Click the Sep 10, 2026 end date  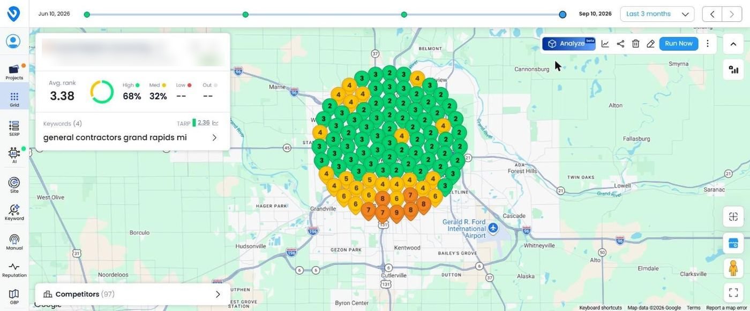pyautogui.click(x=595, y=14)
